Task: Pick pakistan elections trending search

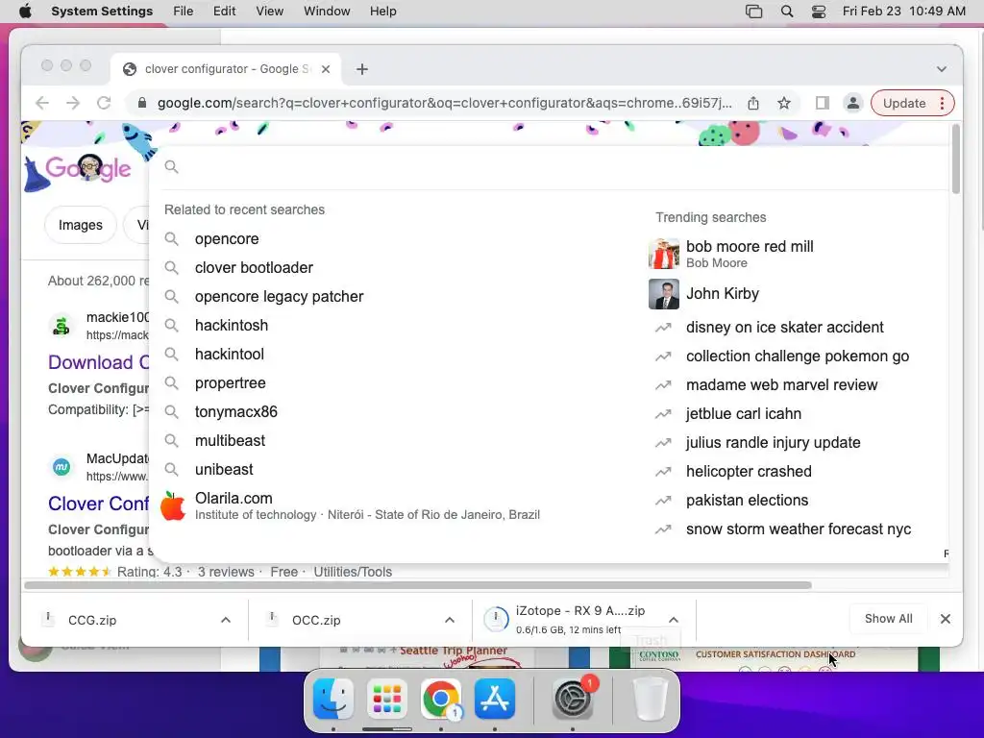Action: (747, 501)
